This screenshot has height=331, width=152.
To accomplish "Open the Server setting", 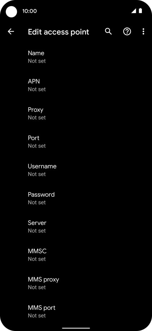I will tap(76, 226).
